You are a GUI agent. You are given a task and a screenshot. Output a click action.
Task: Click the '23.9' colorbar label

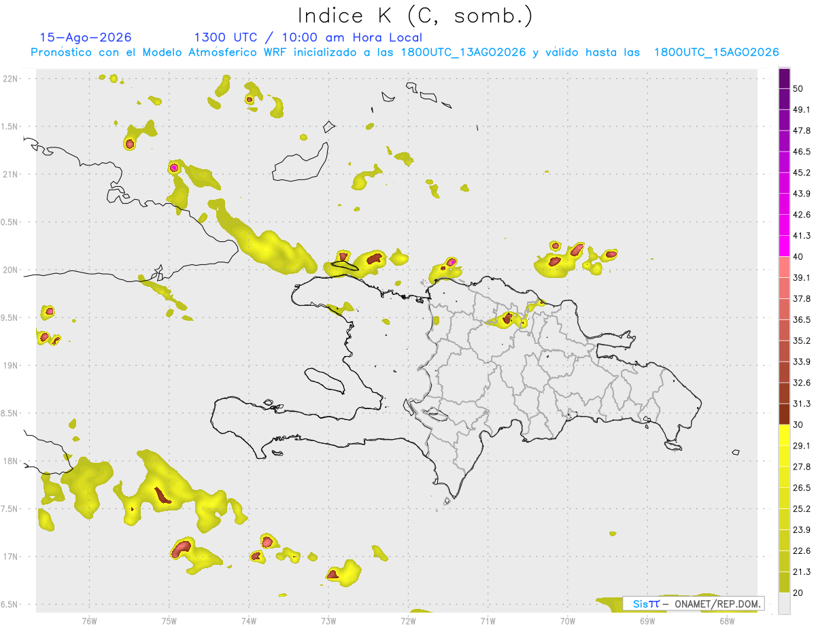click(802, 530)
